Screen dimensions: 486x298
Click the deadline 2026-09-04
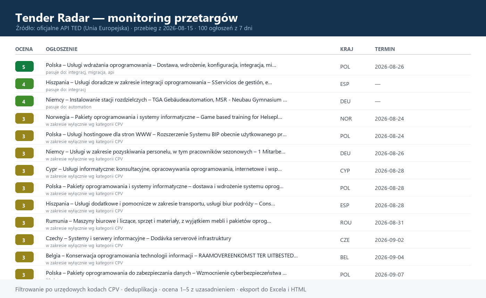[x=389, y=257]
